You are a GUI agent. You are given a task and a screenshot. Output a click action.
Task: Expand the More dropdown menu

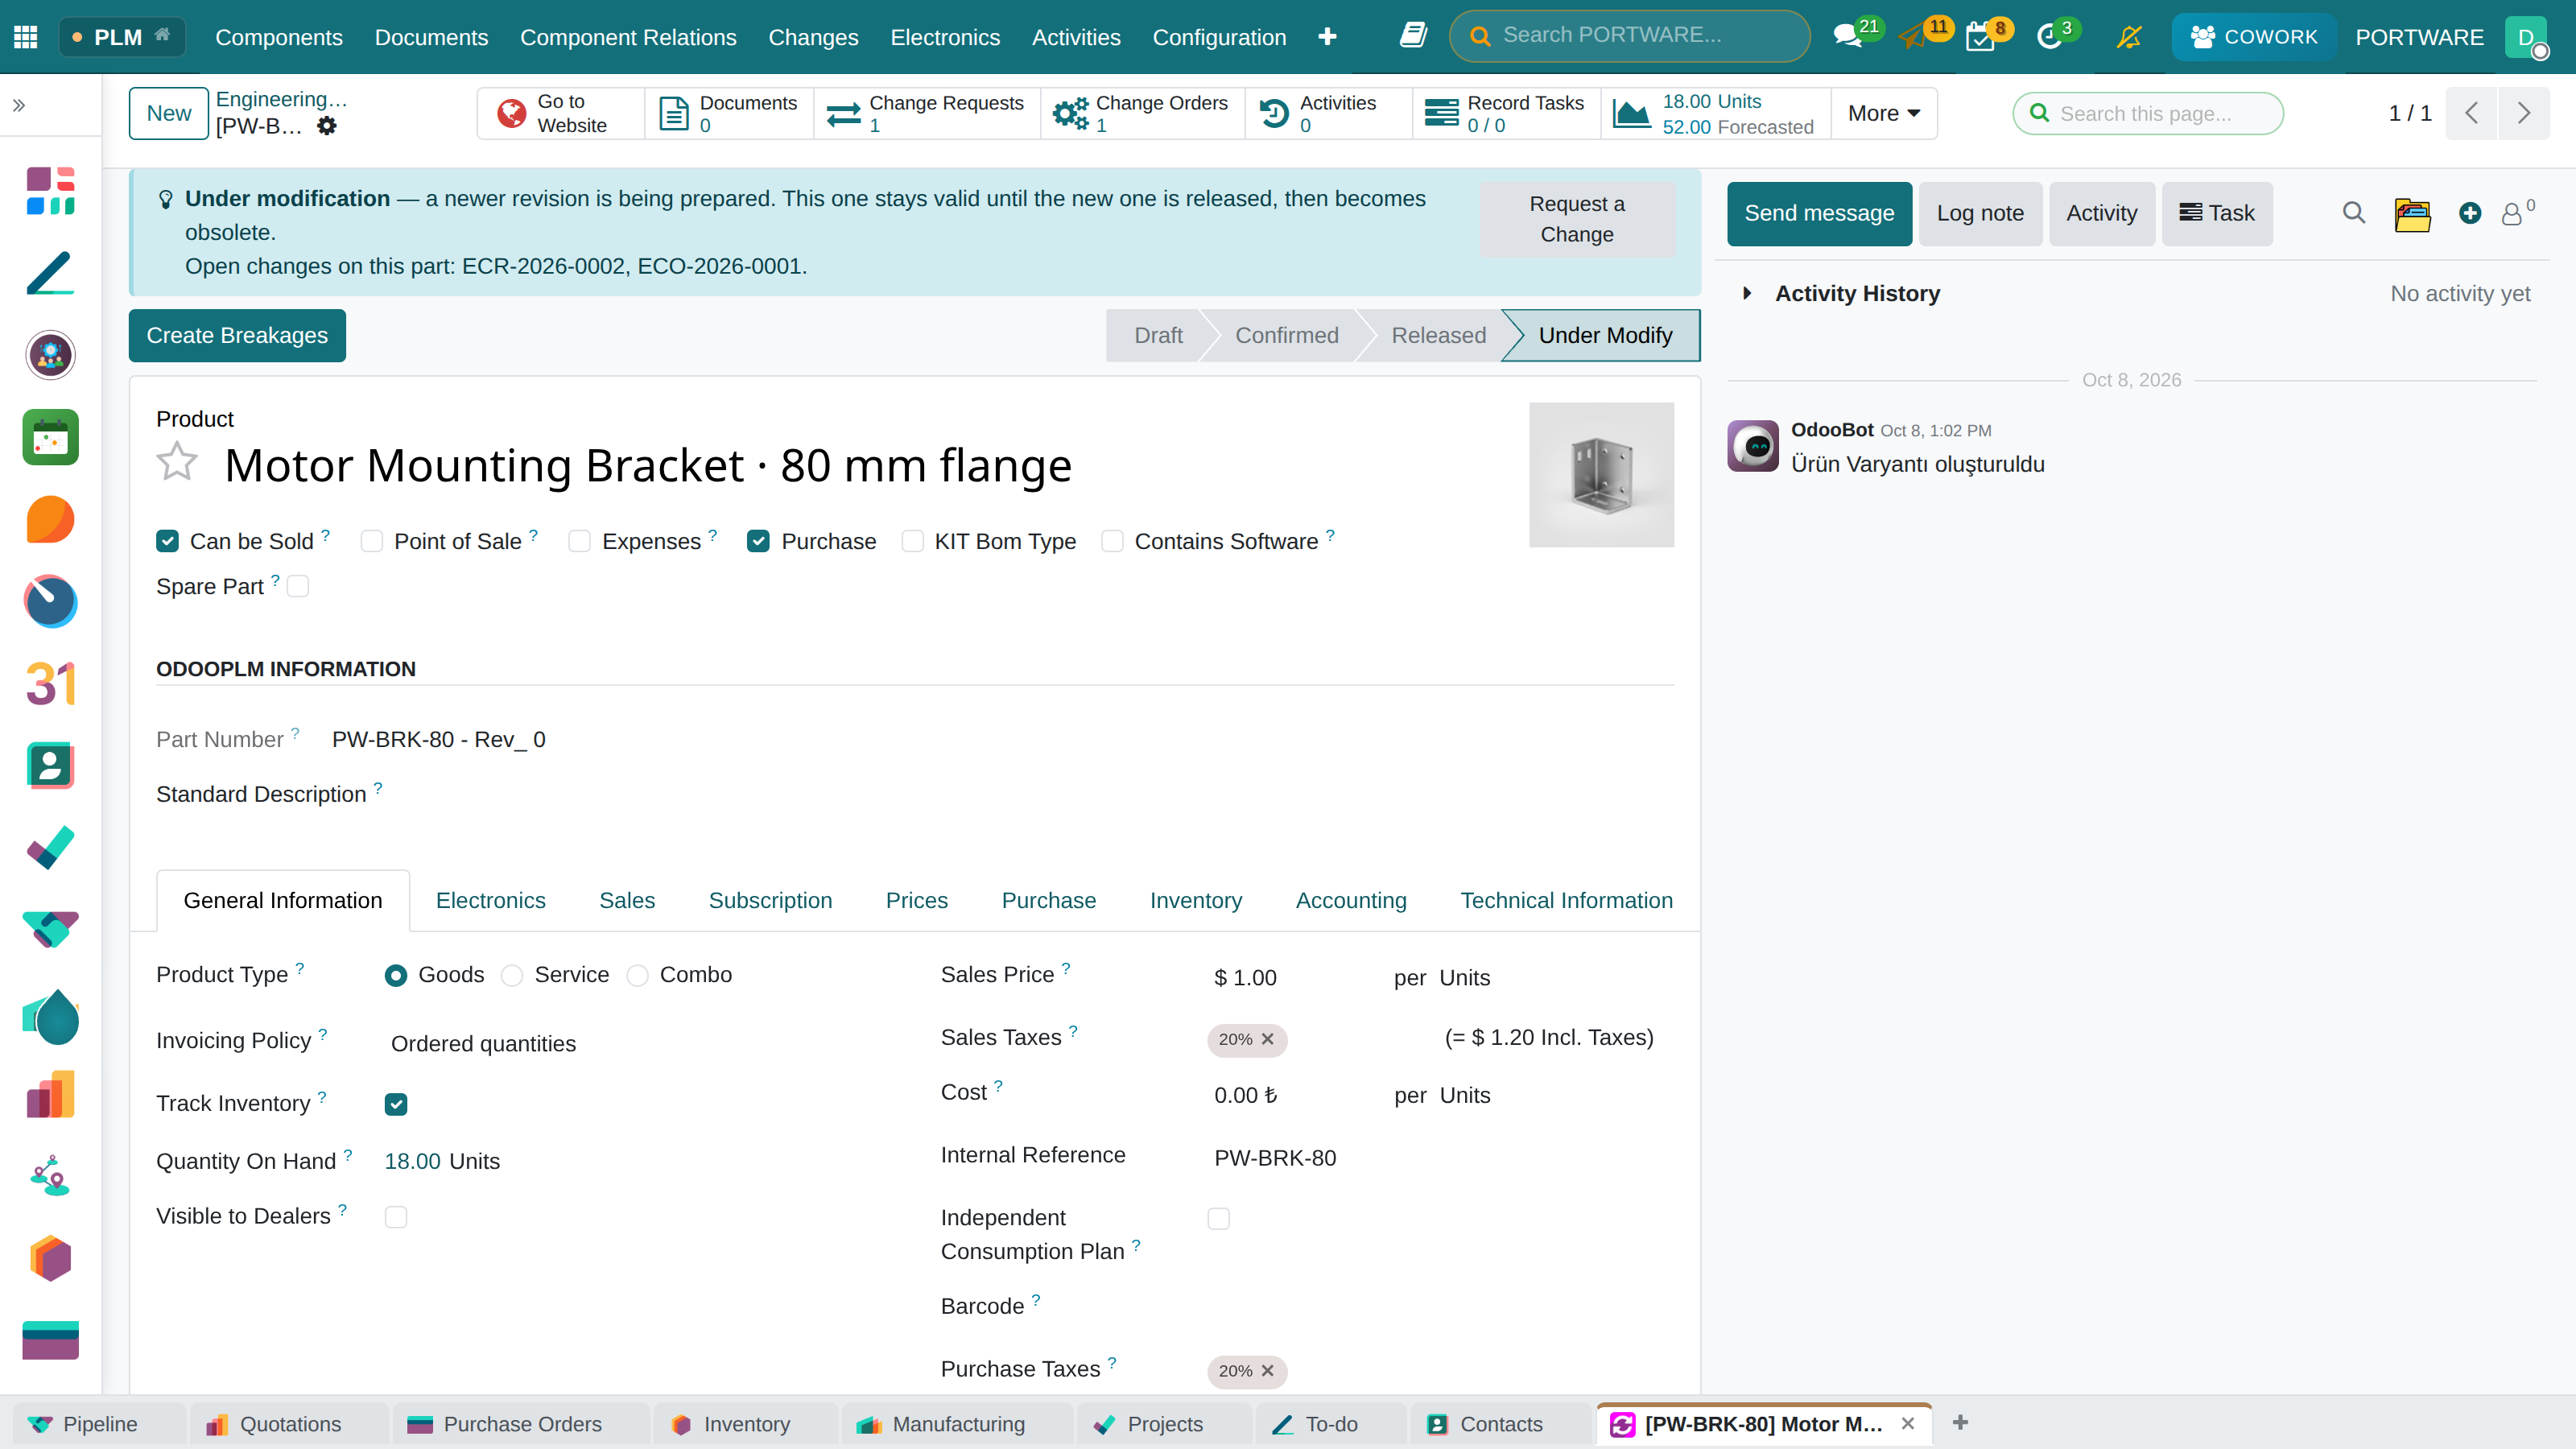tap(1883, 113)
